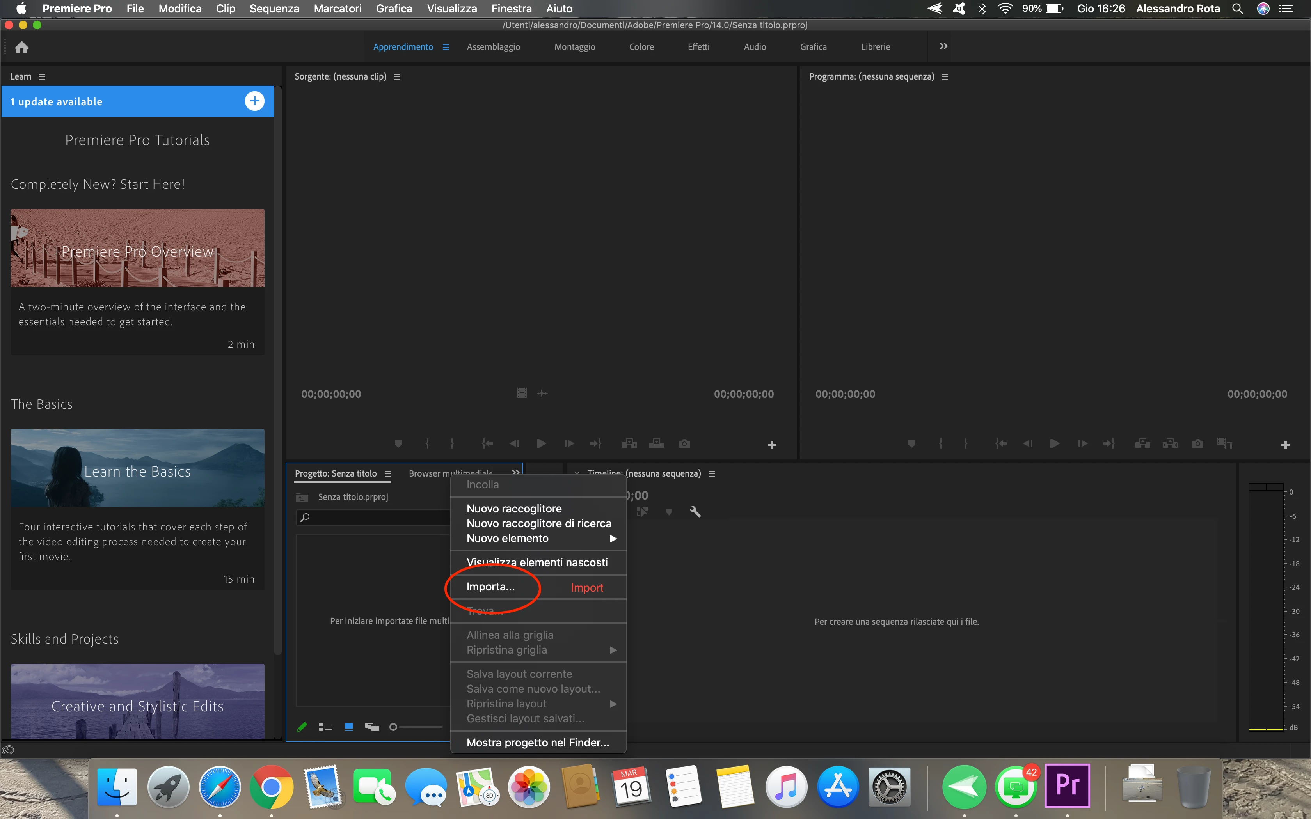Toggle the green pencil read/write project lock

click(x=302, y=727)
